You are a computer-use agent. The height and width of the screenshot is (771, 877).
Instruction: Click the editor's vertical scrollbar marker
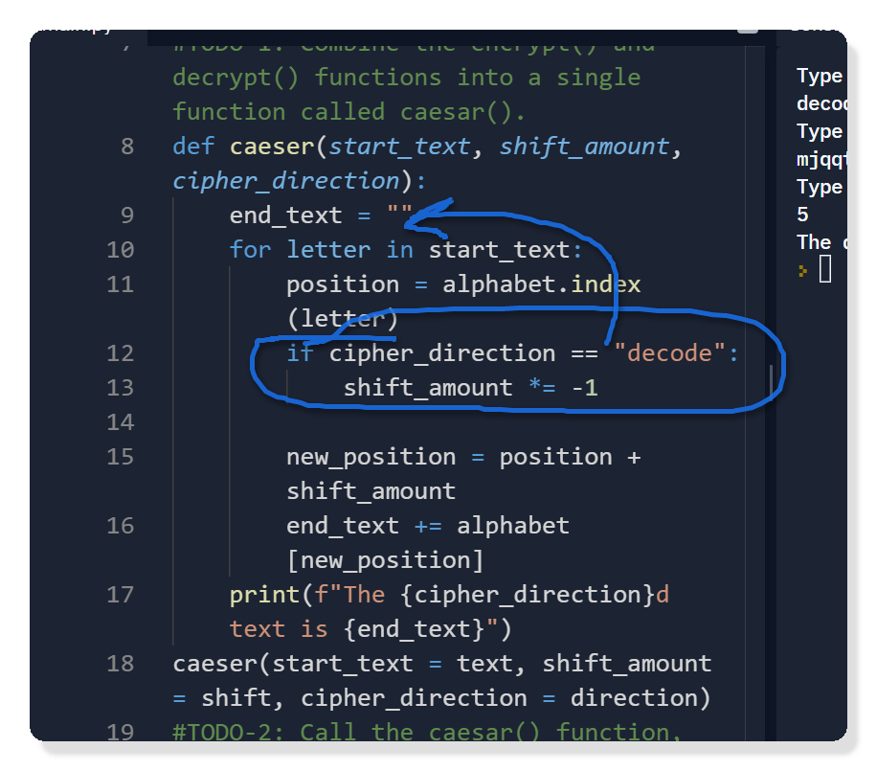[x=770, y=383]
